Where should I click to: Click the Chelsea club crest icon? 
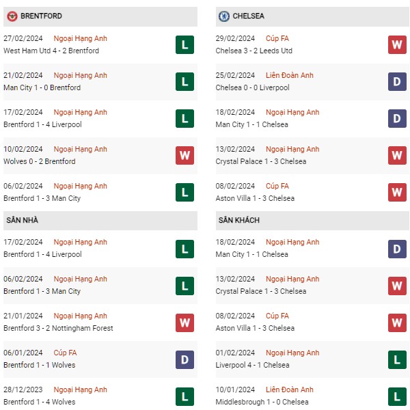[x=224, y=16]
